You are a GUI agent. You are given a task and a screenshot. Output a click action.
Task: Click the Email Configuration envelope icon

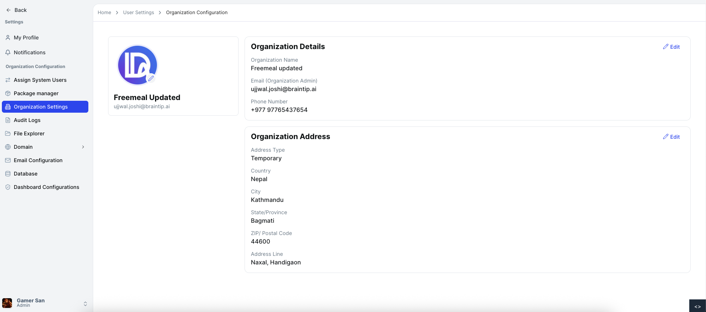click(x=8, y=160)
